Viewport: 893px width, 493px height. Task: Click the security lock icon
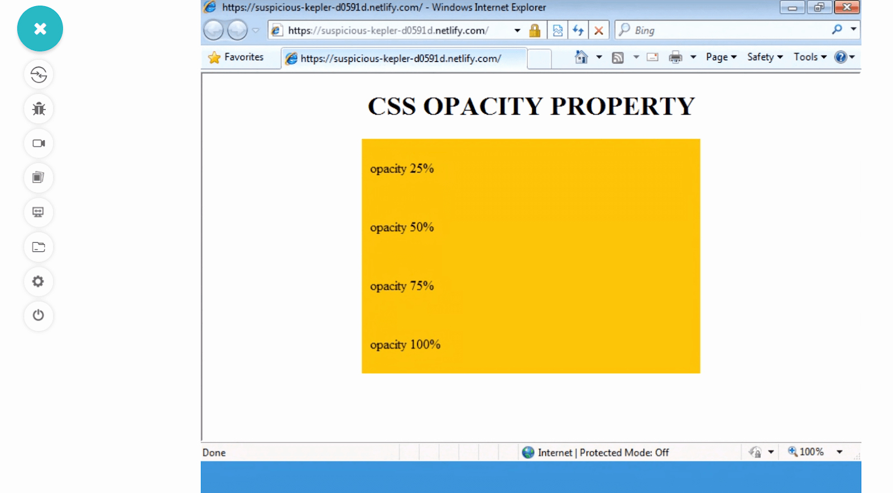coord(535,31)
